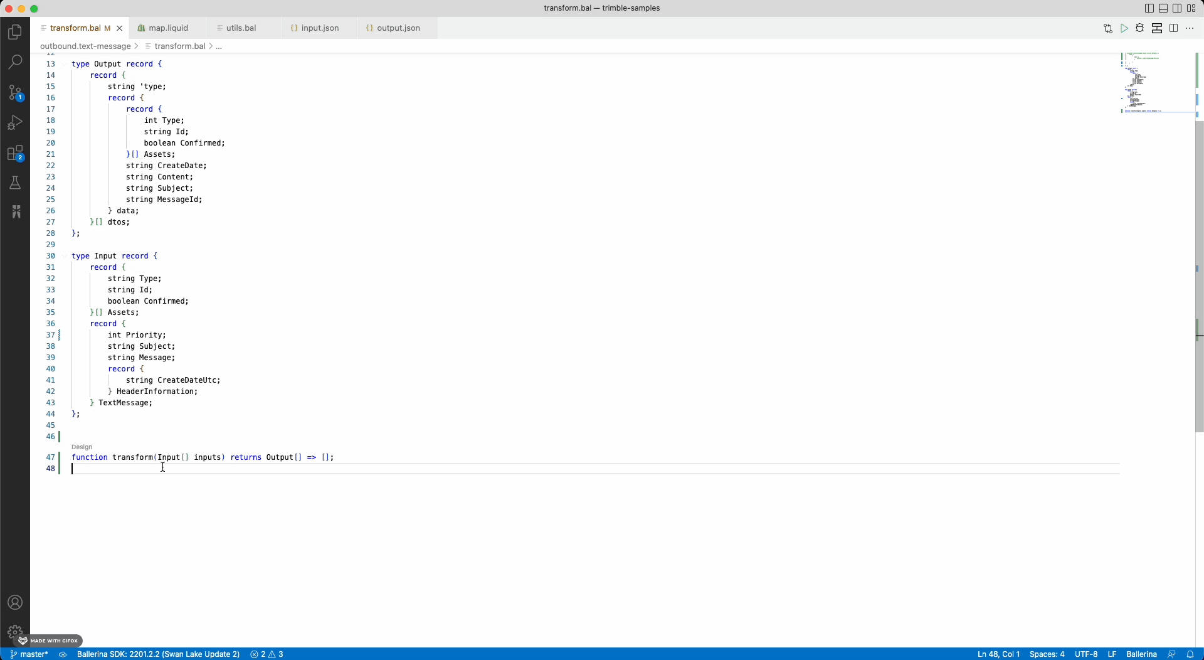Open breadcrumb ellipsis symbol dropdown
This screenshot has height=660, width=1204.
tap(219, 46)
